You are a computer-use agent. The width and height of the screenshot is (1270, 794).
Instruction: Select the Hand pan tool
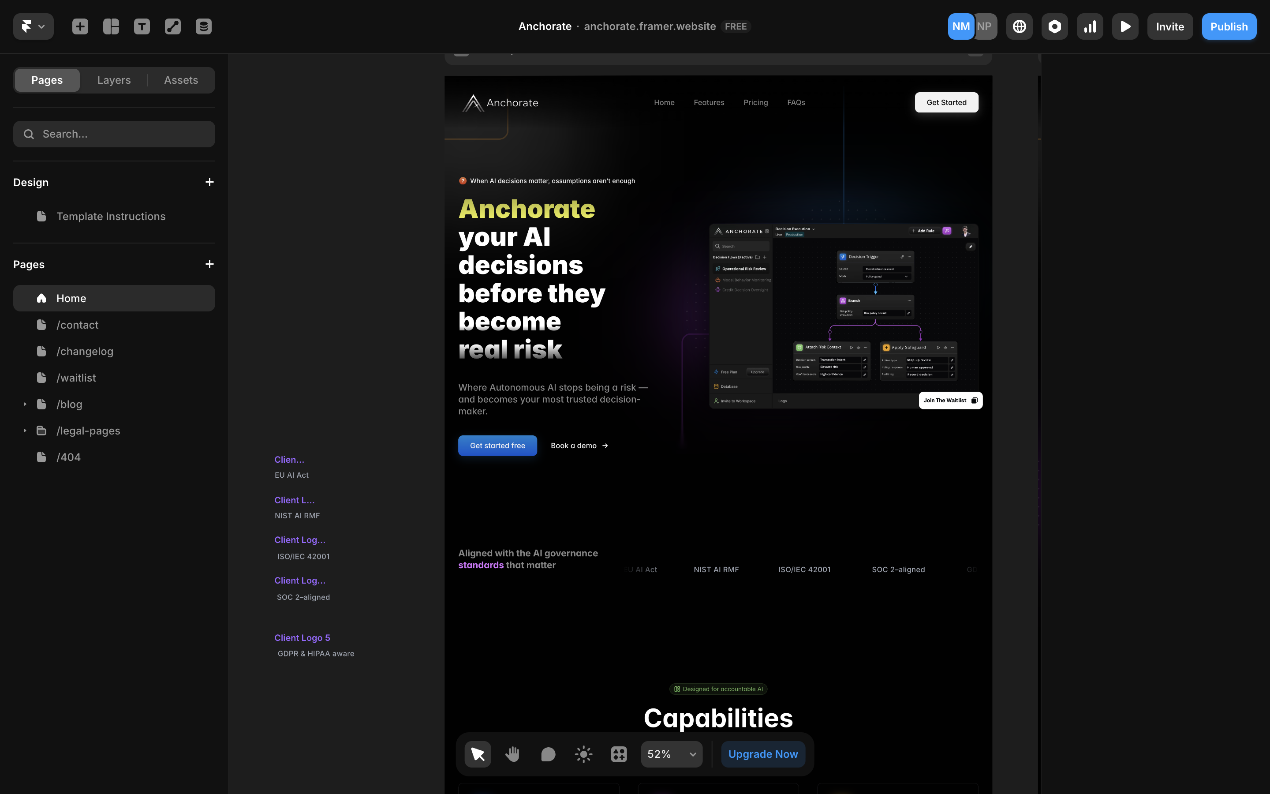[x=512, y=753]
